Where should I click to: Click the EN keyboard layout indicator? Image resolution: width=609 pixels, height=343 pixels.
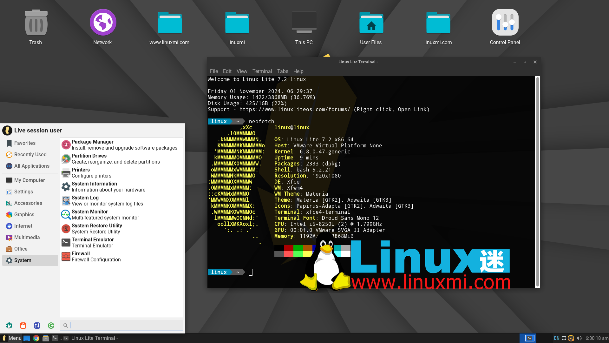pyautogui.click(x=557, y=338)
